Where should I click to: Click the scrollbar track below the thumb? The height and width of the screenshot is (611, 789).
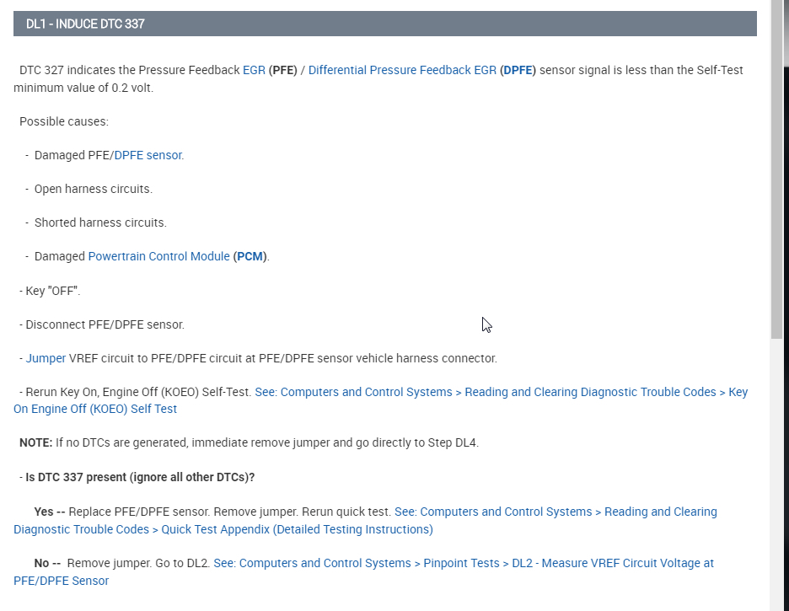pyautogui.click(x=776, y=472)
